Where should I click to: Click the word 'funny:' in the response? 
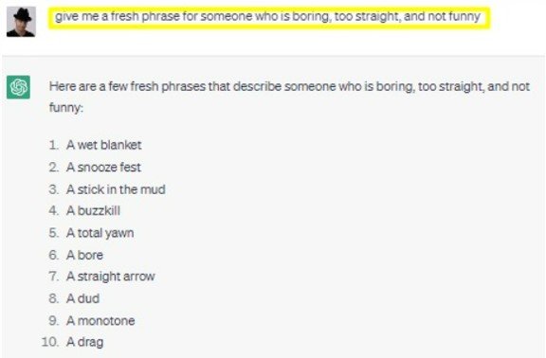pos(66,107)
